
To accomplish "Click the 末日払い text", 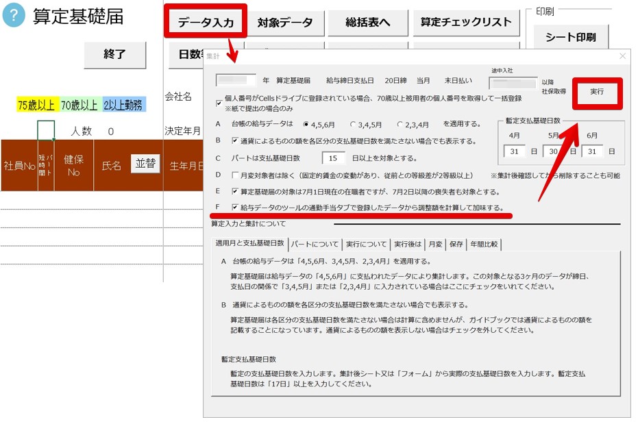I will tap(458, 81).
